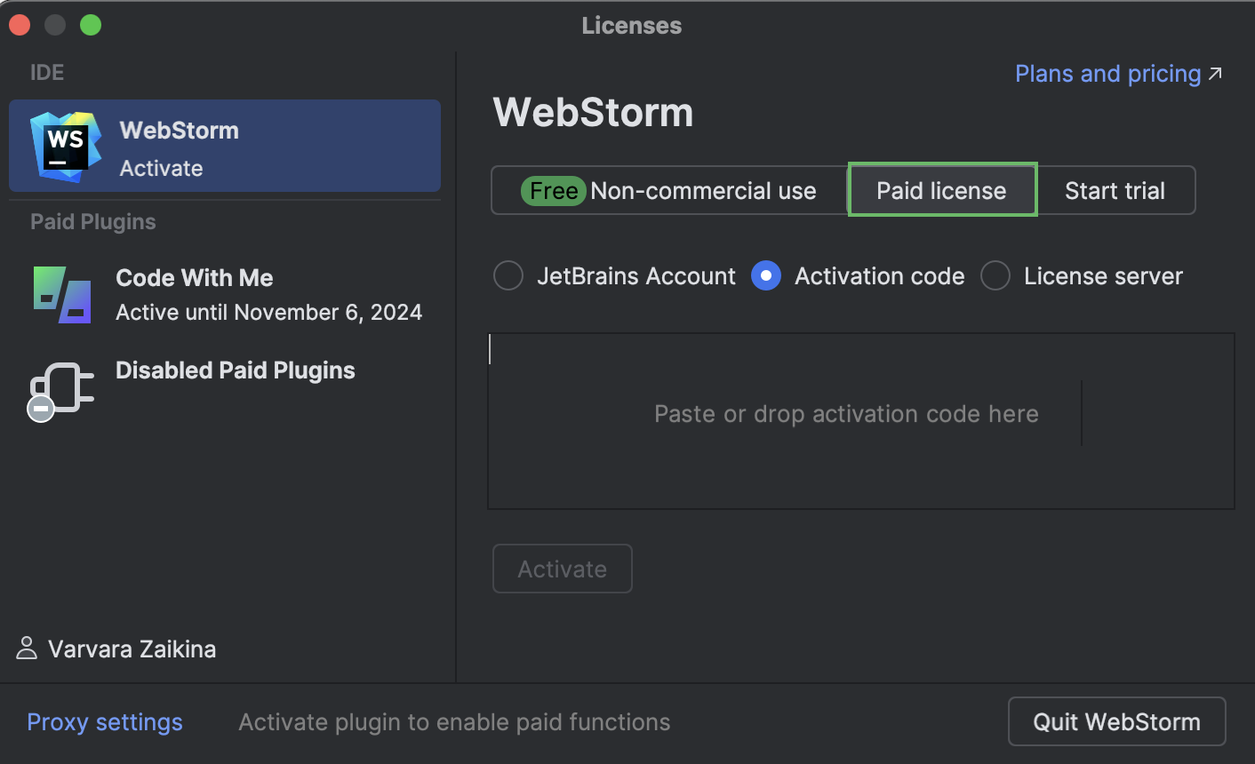Click the external-link arrow next to Plans and pricing
1255x764 pixels.
(x=1217, y=74)
